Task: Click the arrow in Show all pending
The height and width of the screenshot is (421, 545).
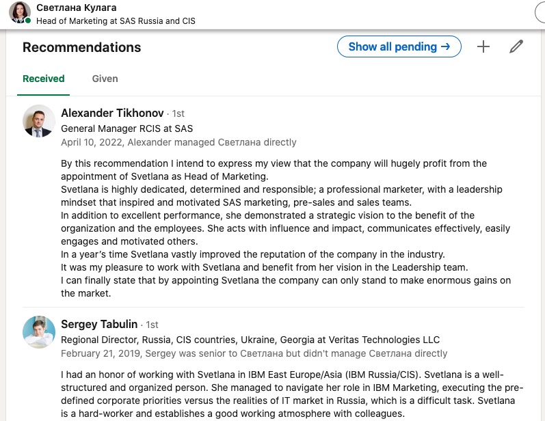Action: [x=445, y=46]
